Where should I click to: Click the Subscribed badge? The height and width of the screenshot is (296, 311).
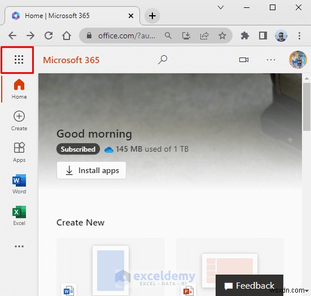(x=78, y=149)
